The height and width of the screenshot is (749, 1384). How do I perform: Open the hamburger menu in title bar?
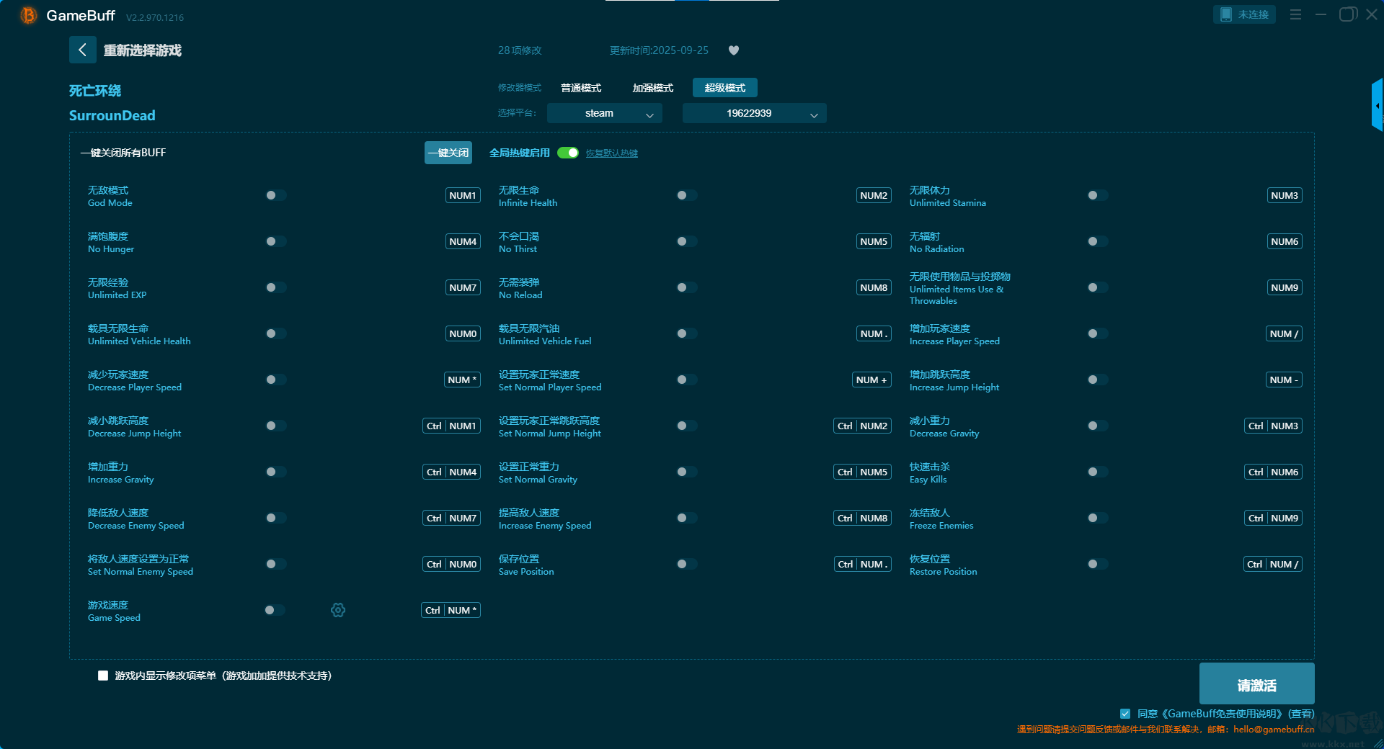click(1295, 14)
